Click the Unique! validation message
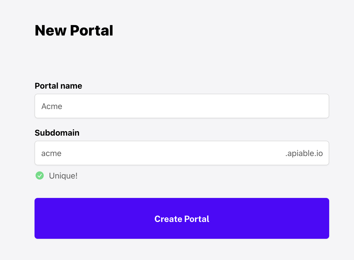The image size is (354, 260). click(63, 175)
